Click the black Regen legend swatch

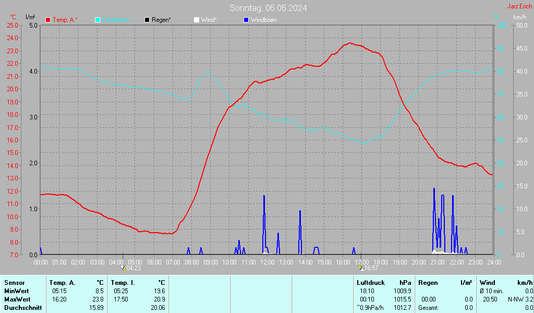coord(147,20)
